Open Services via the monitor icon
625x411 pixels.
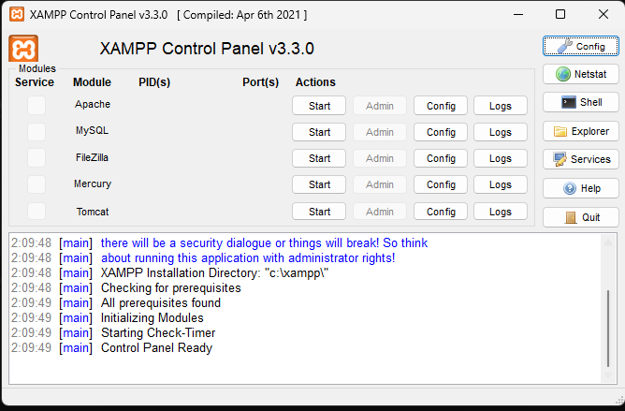pos(560,159)
